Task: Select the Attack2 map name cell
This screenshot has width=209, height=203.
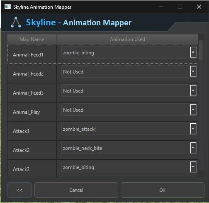Action: click(32, 150)
